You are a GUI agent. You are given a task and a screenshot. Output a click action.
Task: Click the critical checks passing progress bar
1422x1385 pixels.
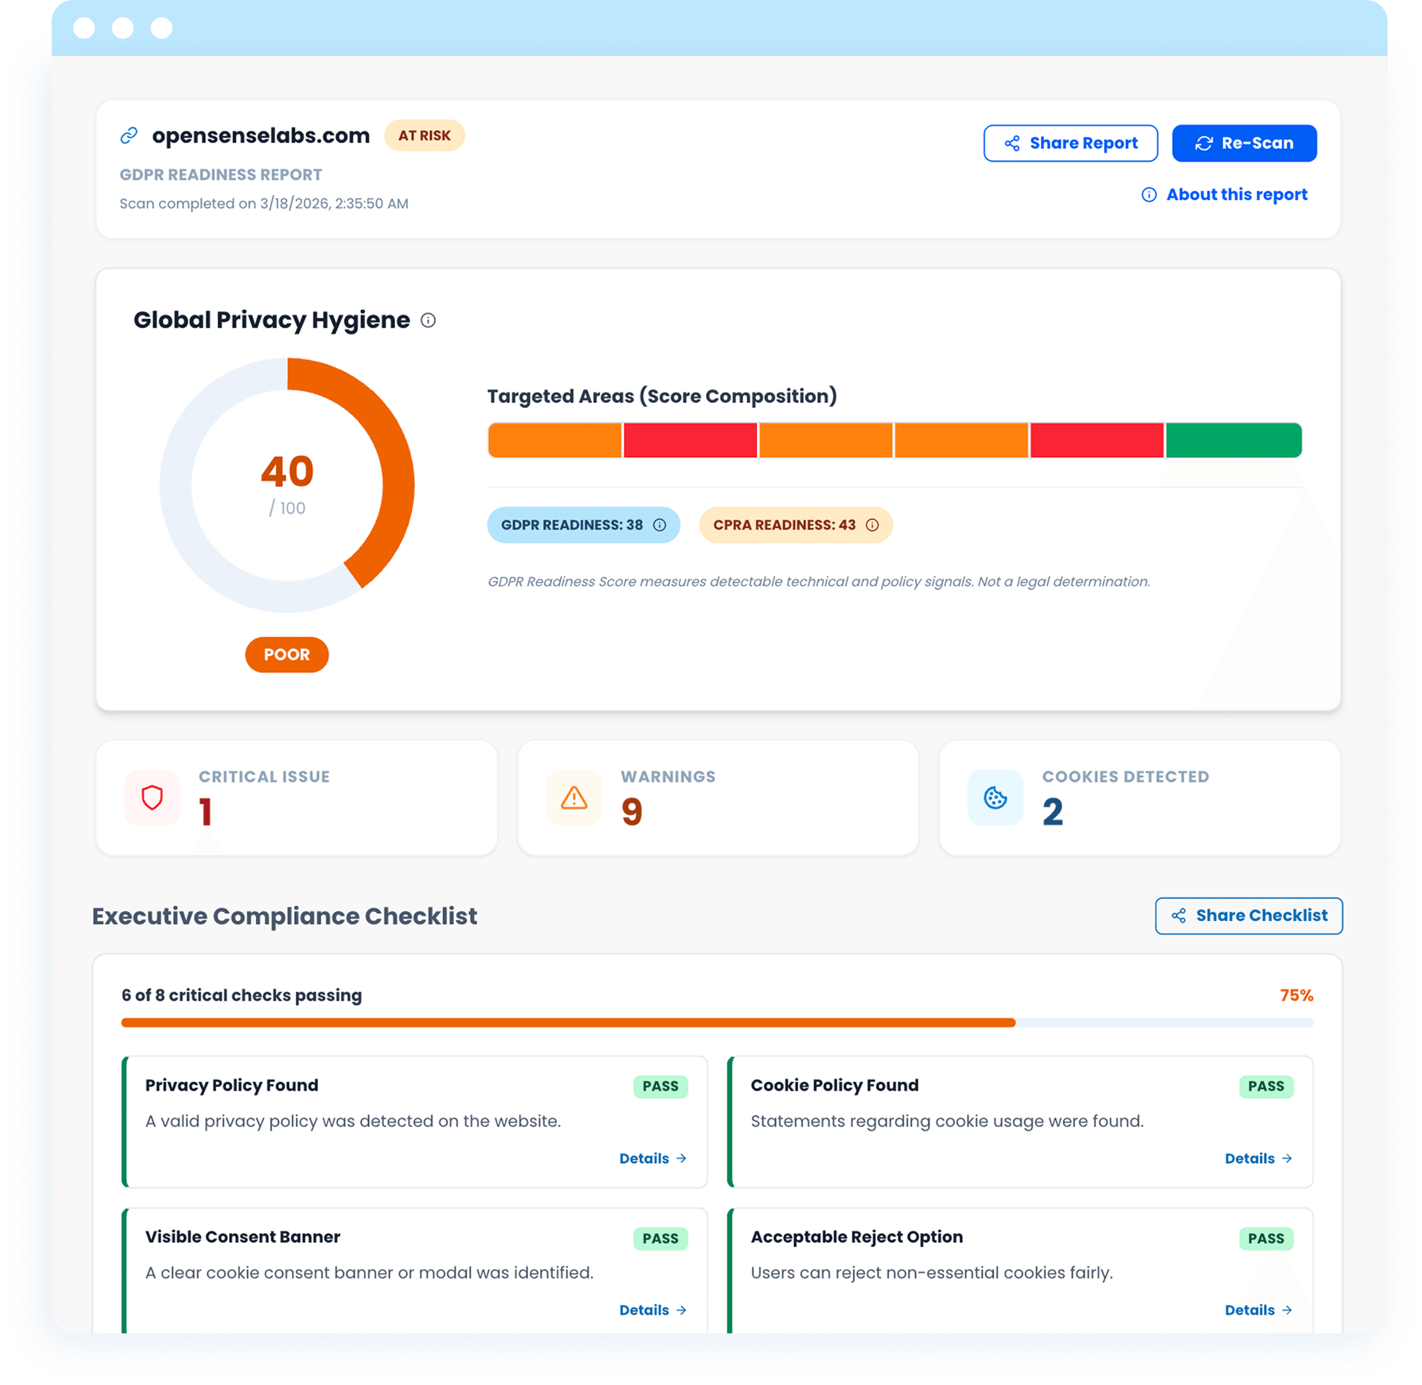tap(717, 1023)
